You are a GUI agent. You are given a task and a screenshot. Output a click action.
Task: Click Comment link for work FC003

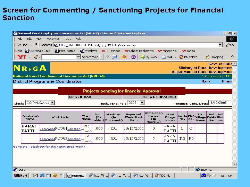[47, 139]
